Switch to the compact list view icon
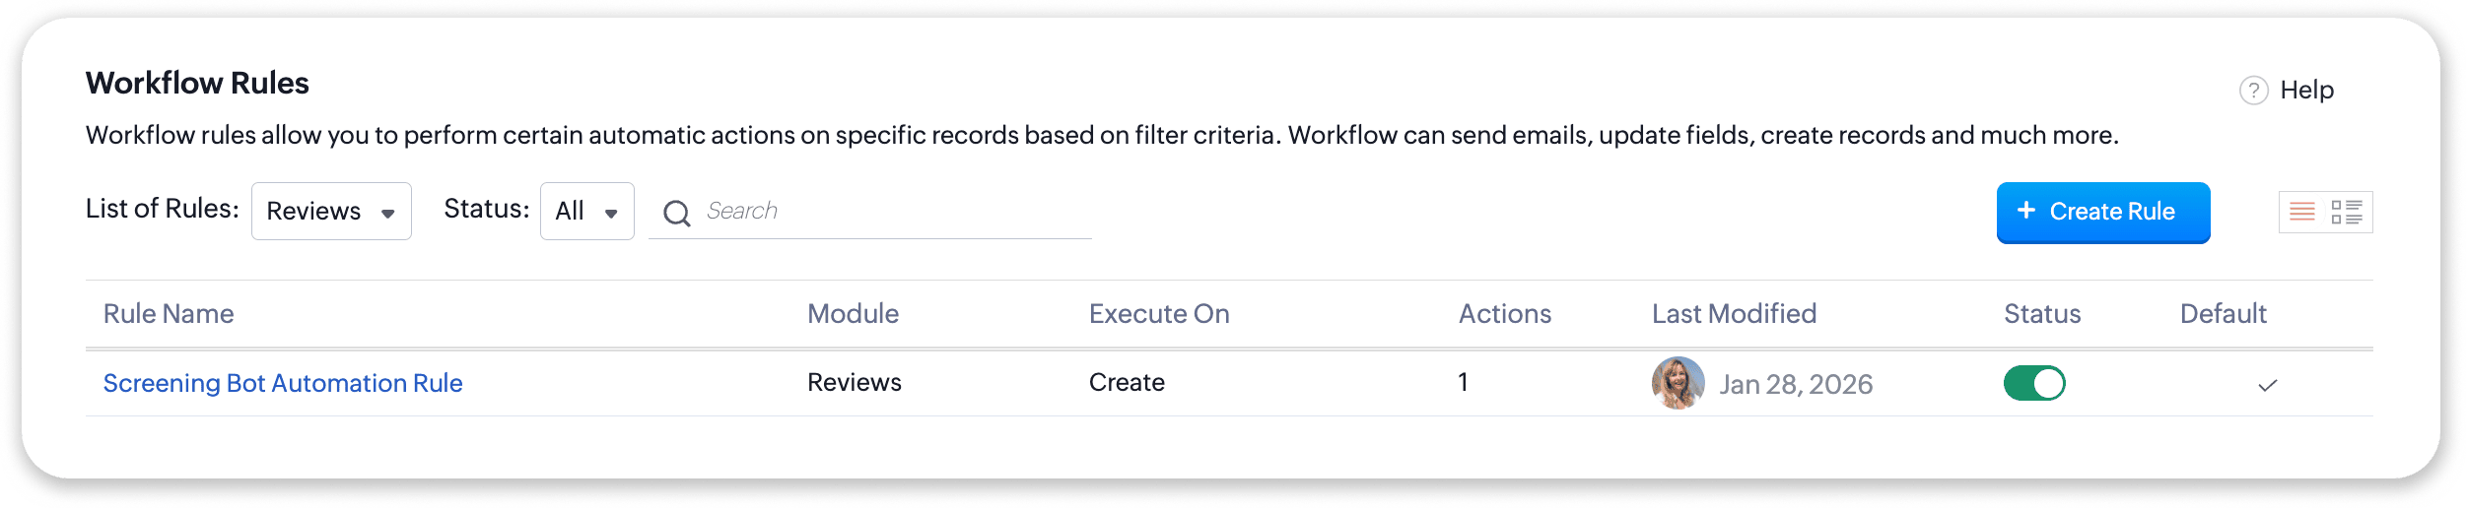The height and width of the screenshot is (508, 2466). click(2302, 212)
